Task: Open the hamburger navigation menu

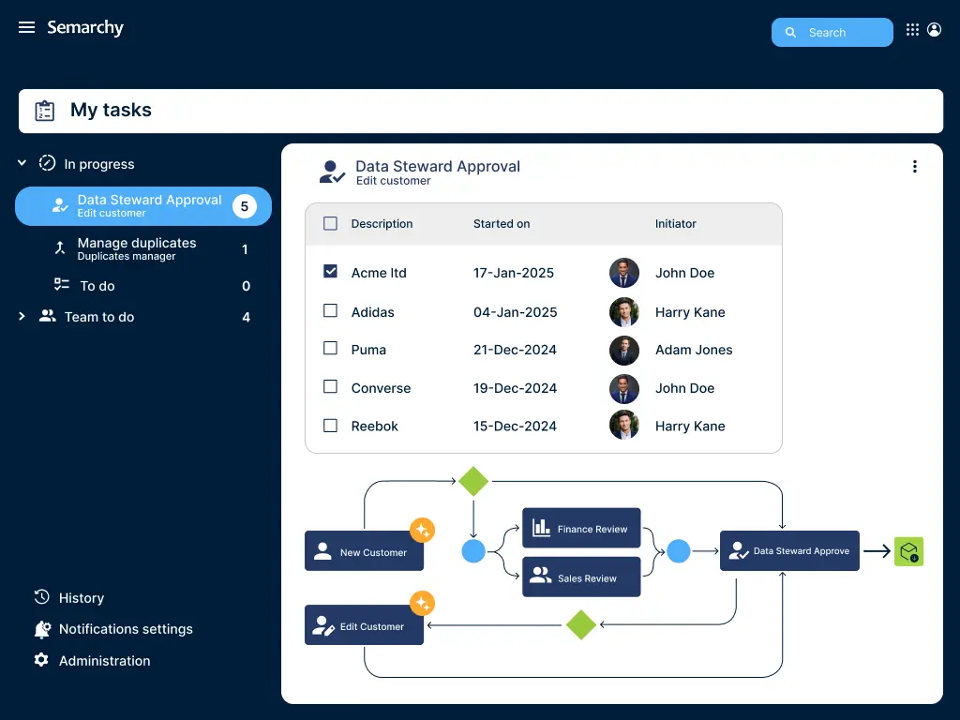Action: click(26, 27)
